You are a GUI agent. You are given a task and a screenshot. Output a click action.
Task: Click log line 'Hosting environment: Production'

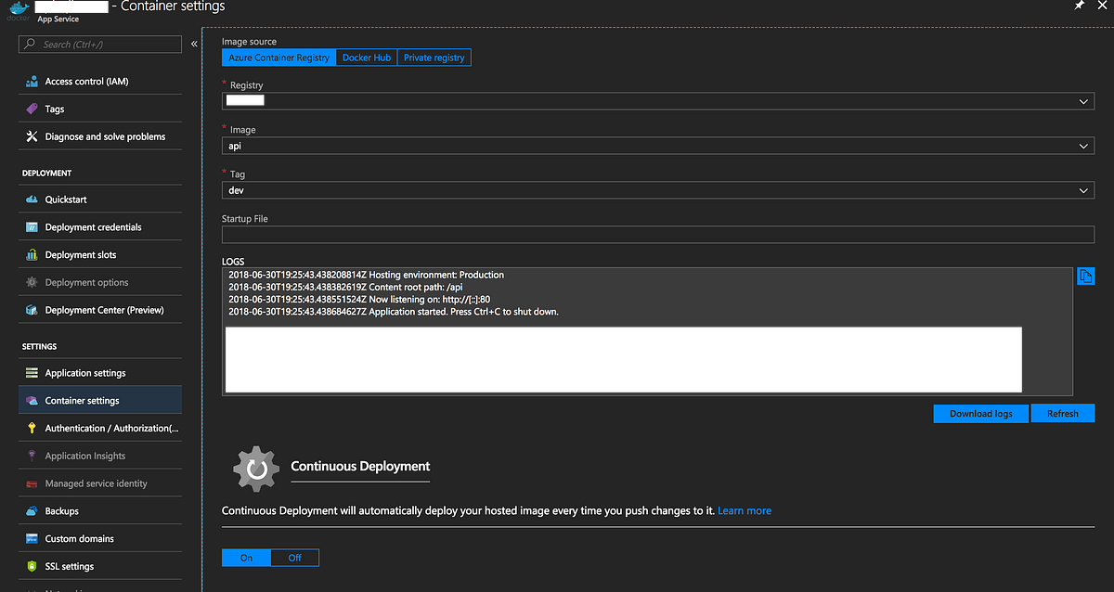point(367,275)
